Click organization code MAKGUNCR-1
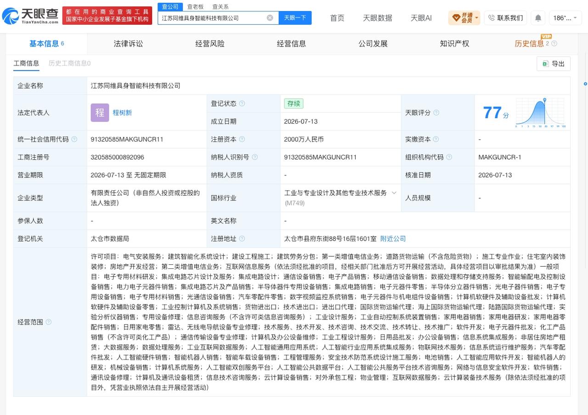 500,157
